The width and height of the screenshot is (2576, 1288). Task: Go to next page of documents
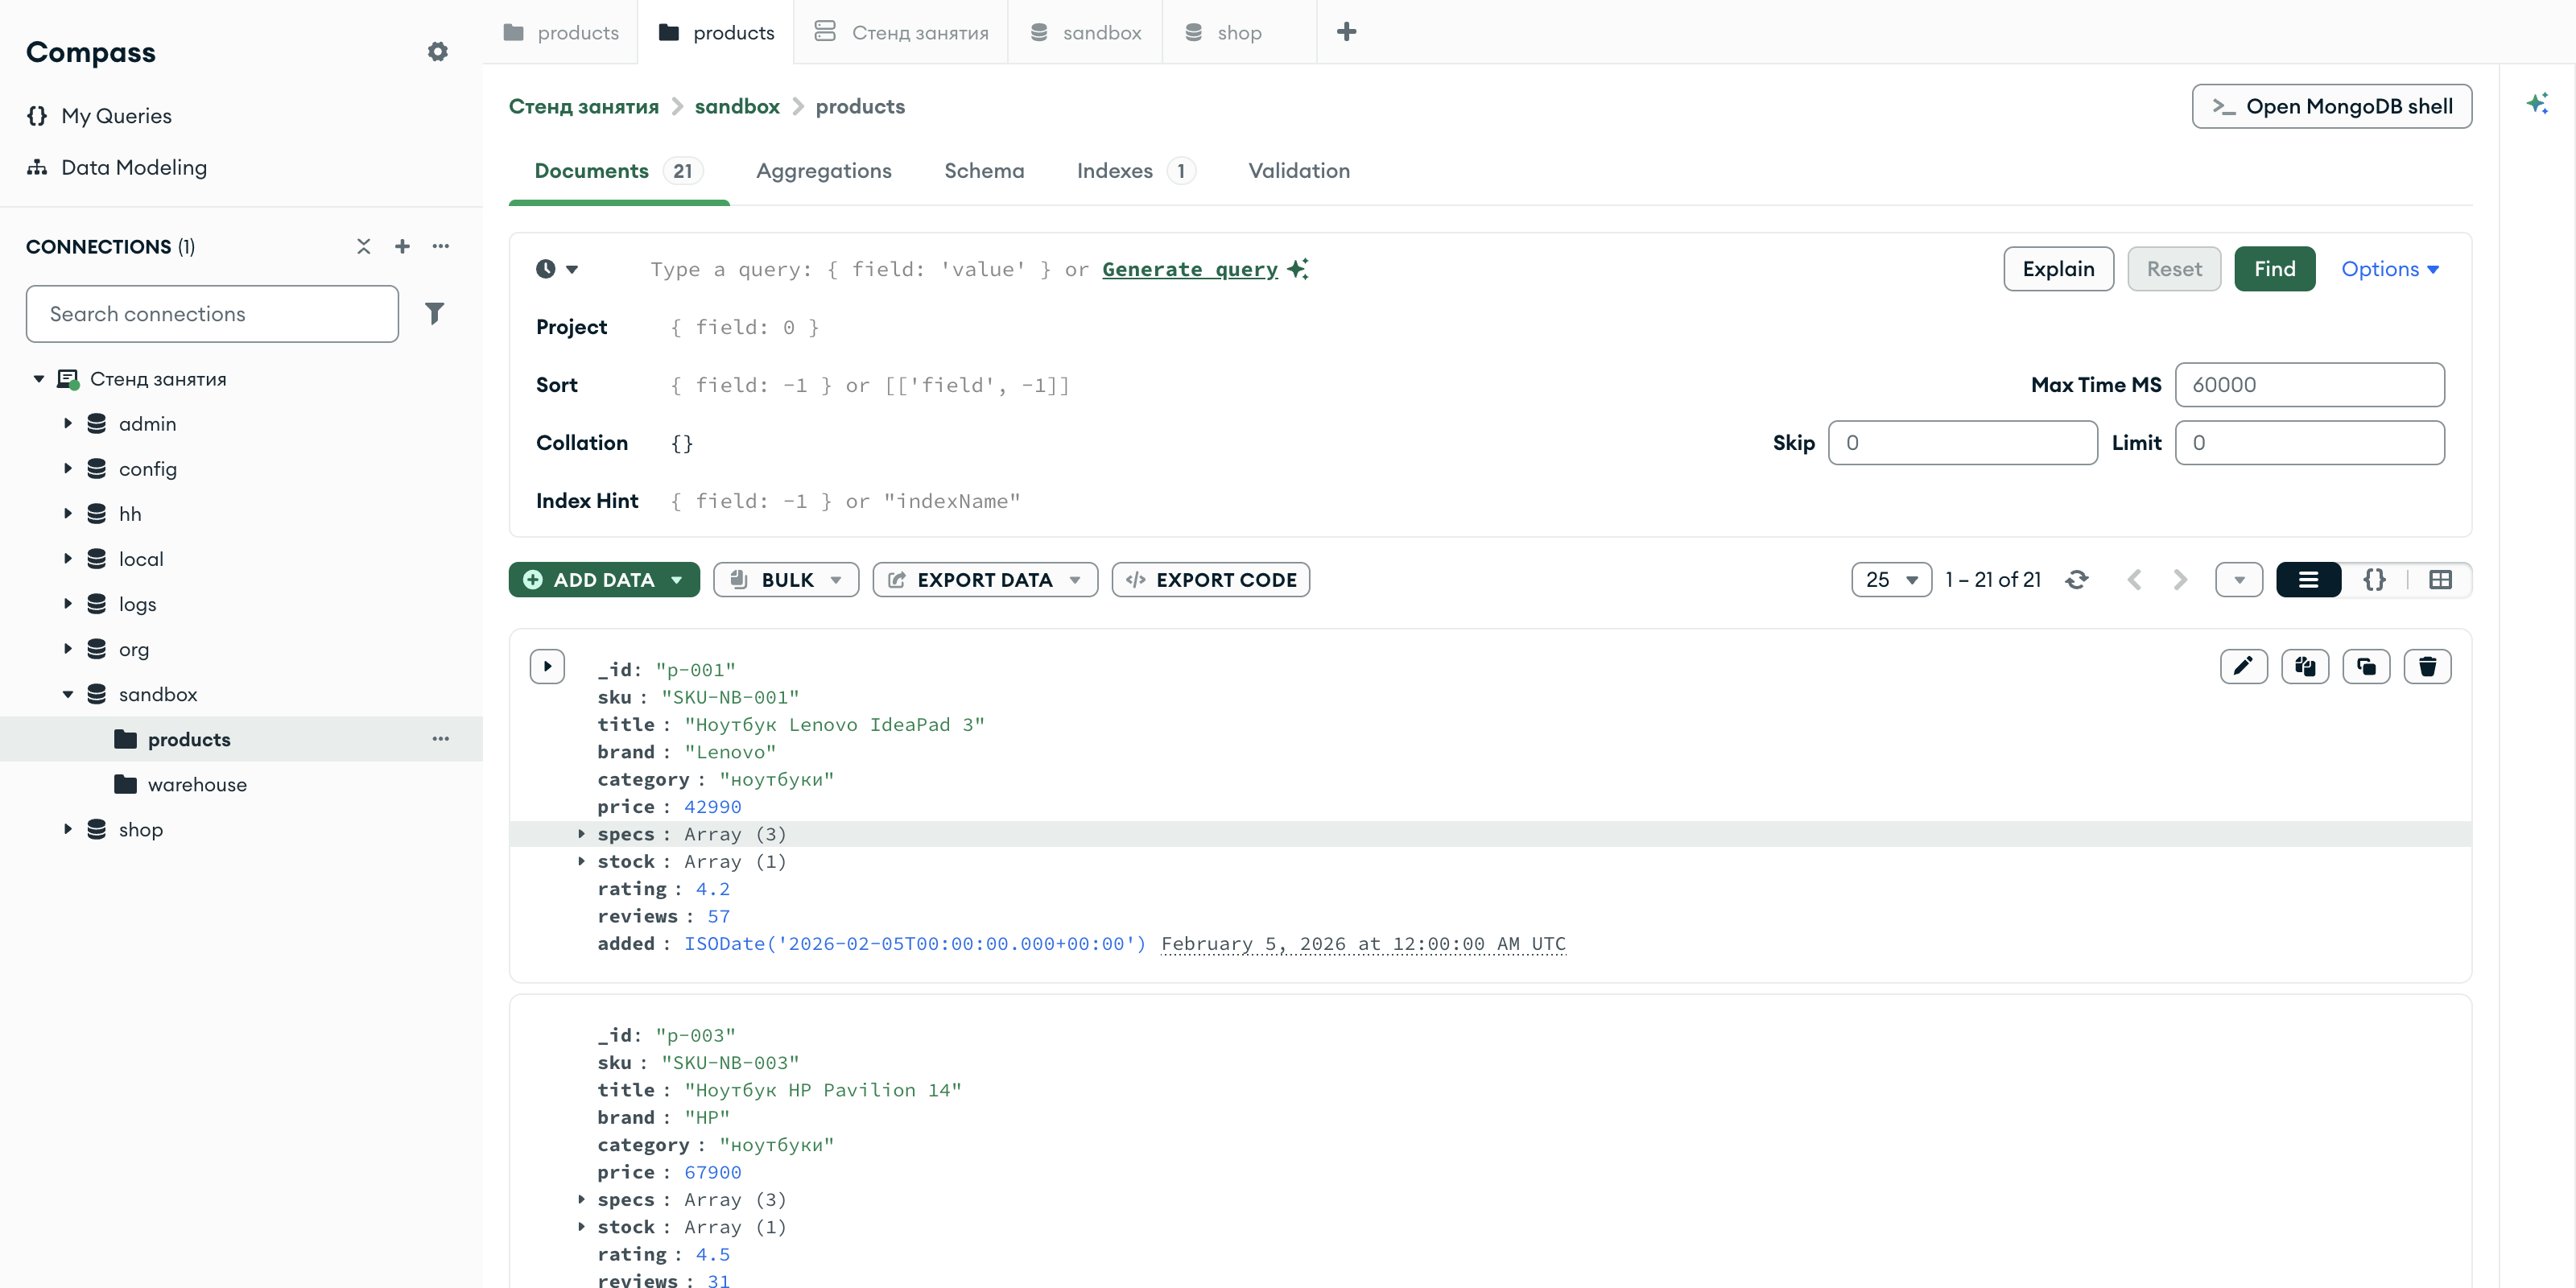pyautogui.click(x=2180, y=580)
